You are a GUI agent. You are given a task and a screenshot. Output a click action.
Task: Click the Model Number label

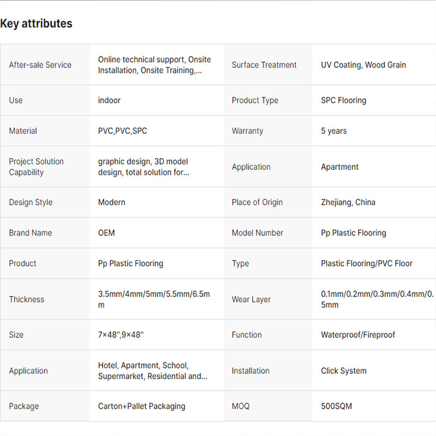[257, 233]
